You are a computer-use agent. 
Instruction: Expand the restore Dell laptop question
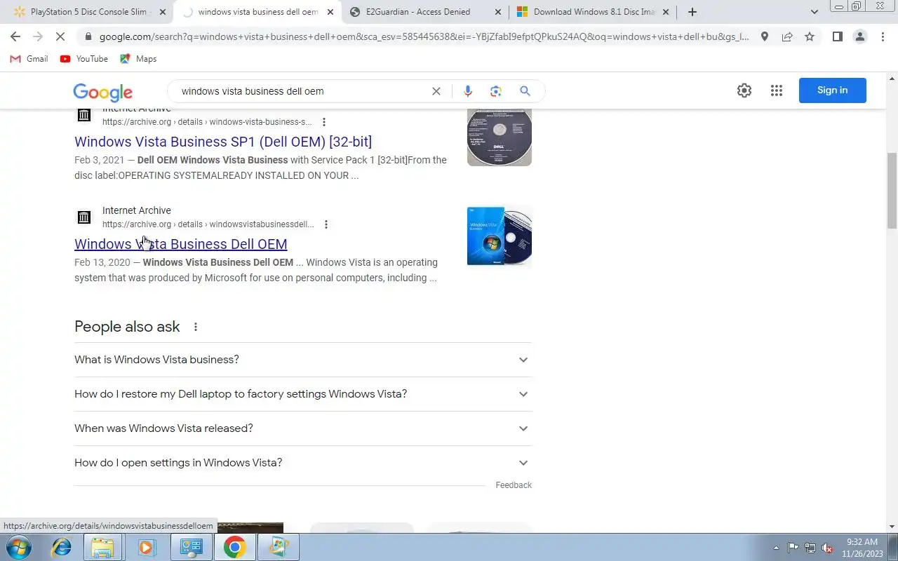click(x=303, y=394)
